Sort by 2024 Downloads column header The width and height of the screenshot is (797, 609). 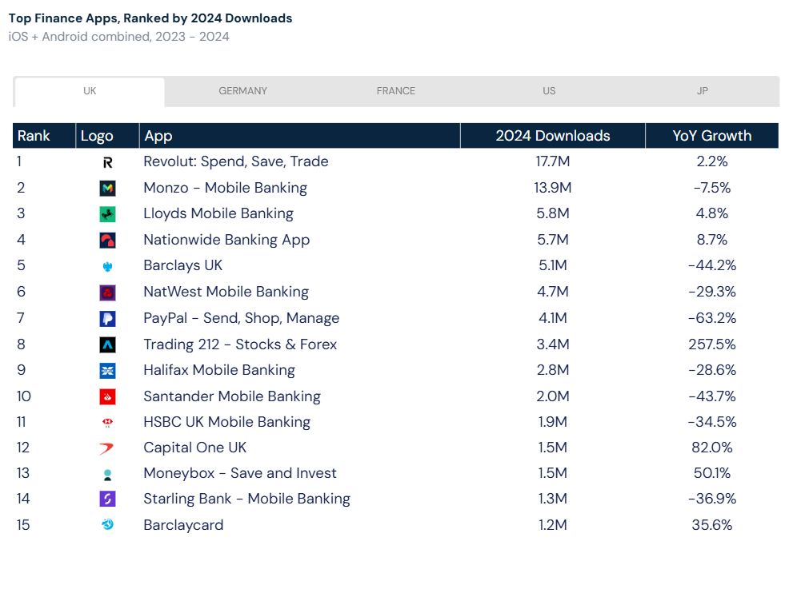553,136
